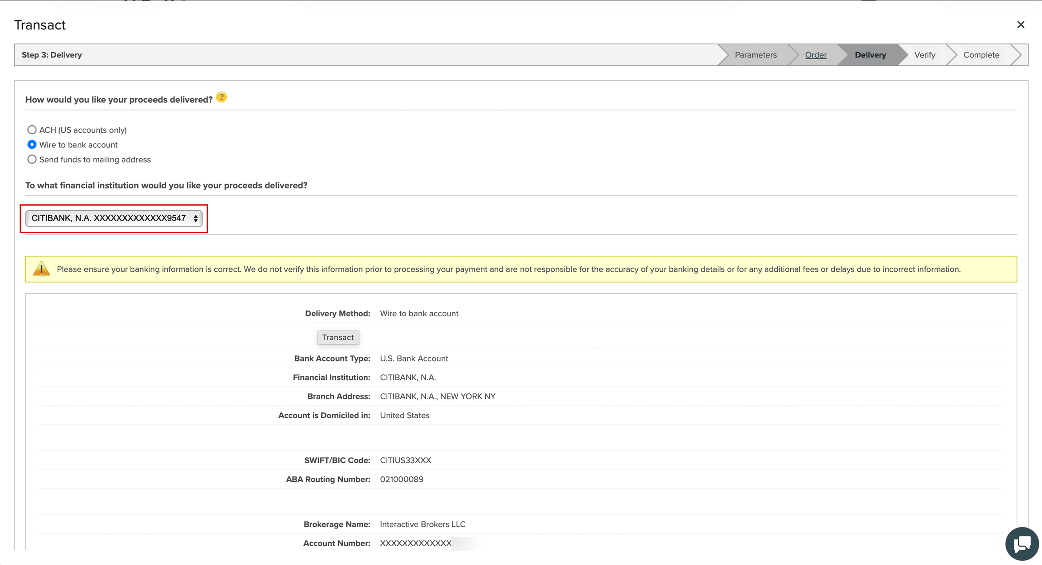Choose Send funds to mailing address
The width and height of the screenshot is (1042, 565).
click(32, 160)
